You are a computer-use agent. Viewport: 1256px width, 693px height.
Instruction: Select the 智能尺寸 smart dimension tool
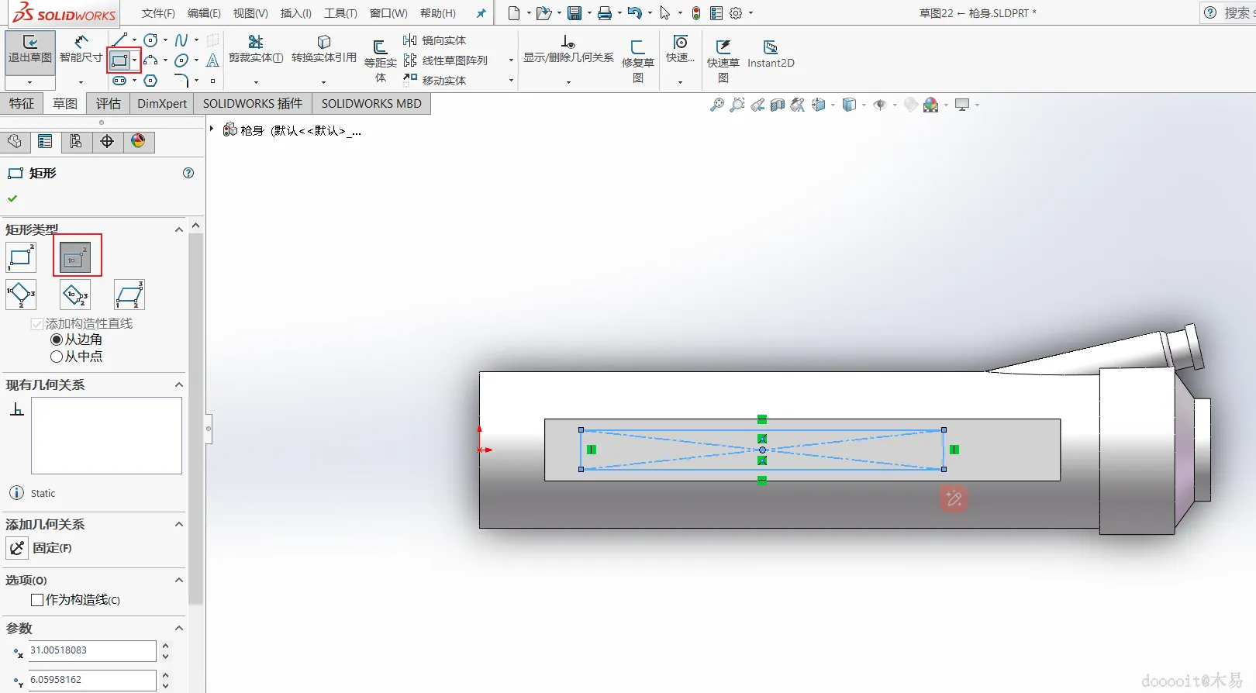coord(81,50)
